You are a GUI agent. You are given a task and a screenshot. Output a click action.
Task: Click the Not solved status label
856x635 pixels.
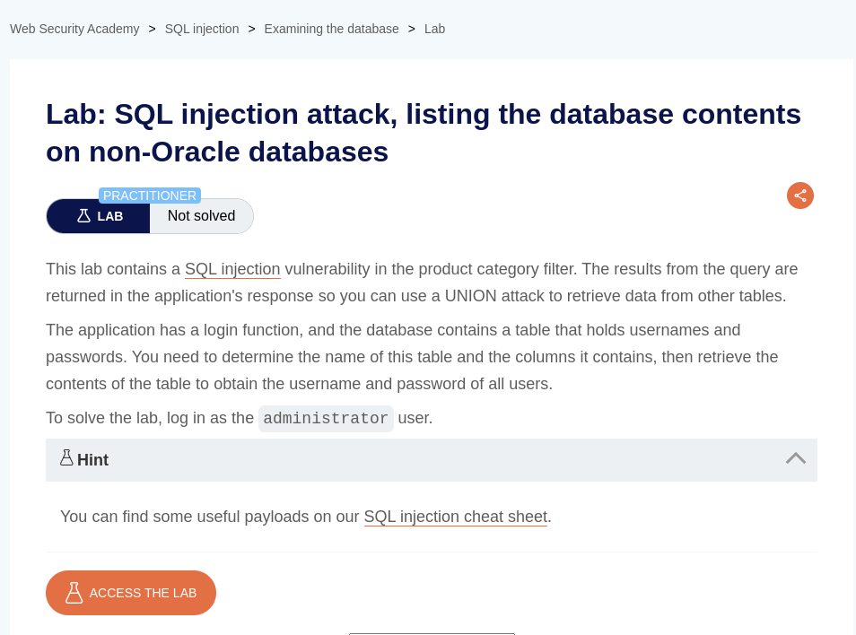click(x=202, y=216)
